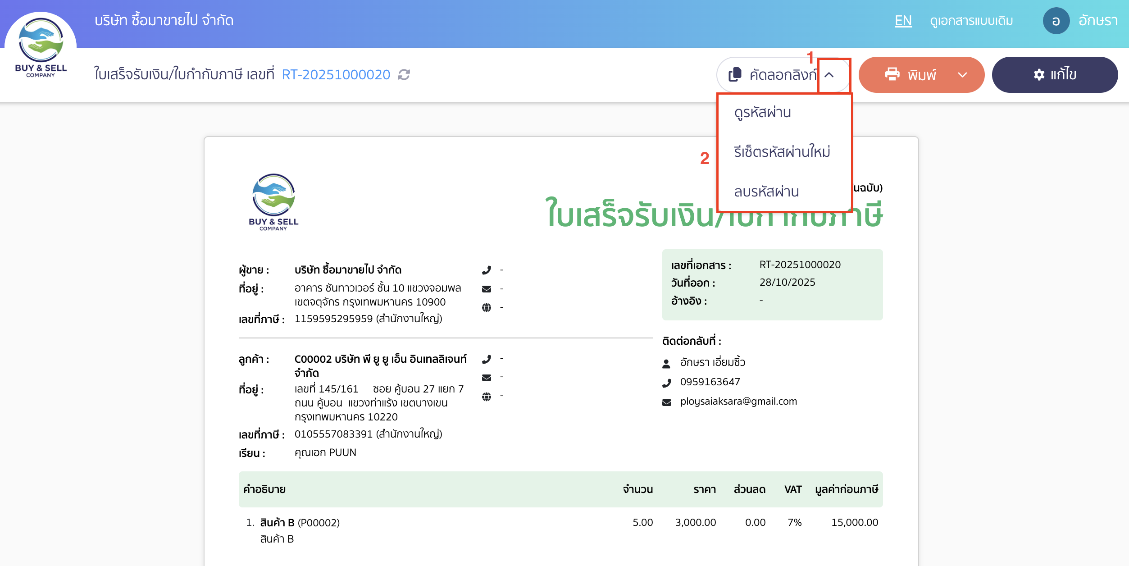This screenshot has width=1129, height=566.
Task: Choose รีเซ็ตรหัสผ่านใหม่ in the dropdown menu
Action: [x=782, y=152]
